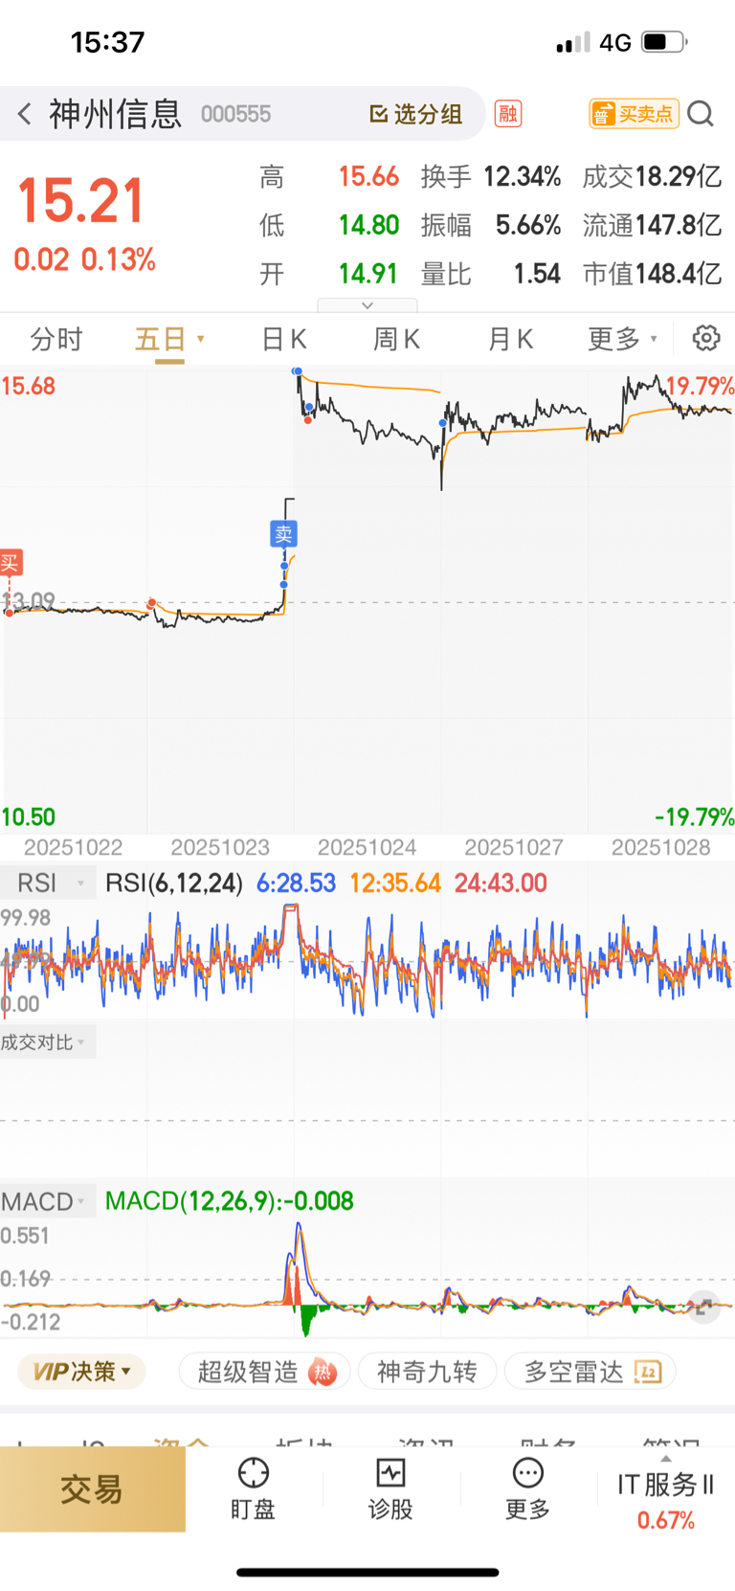This screenshot has width=735, height=1591.
Task: Tap the date label 20251028
Action: pos(661,847)
